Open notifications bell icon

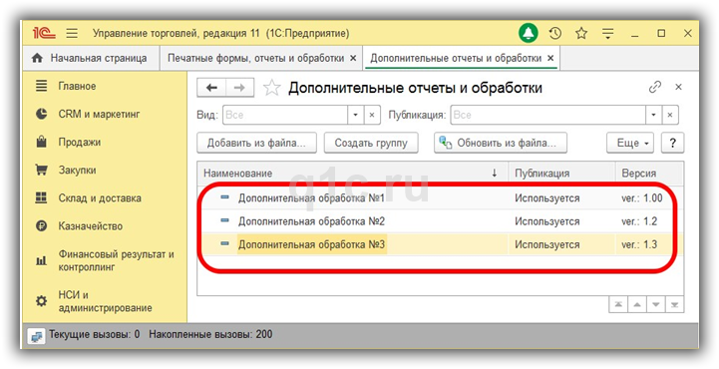click(x=529, y=33)
